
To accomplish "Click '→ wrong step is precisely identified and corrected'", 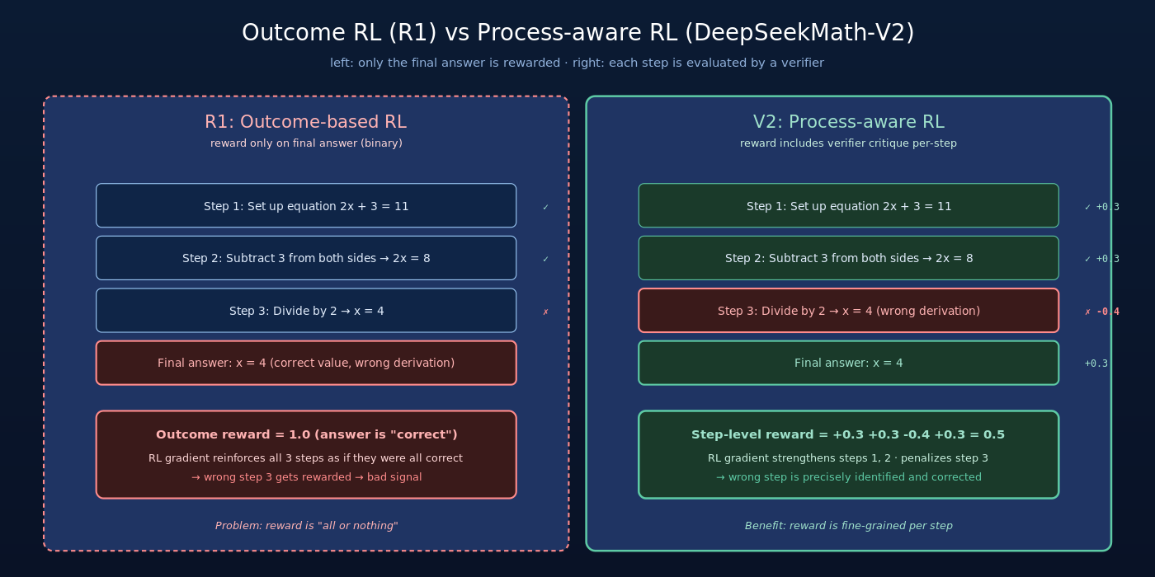I will (x=848, y=477).
